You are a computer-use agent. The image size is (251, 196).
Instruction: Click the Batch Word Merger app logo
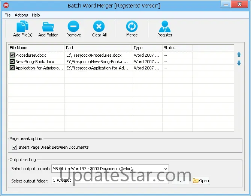point(6,6)
